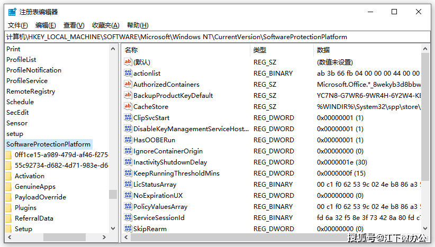435x247 pixels.
Task: Select the BackupProductKeyDefault string value icon
Action: [128, 96]
